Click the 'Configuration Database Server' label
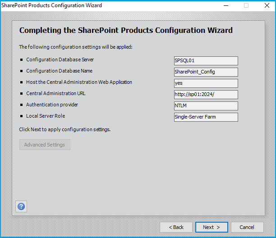 point(60,59)
